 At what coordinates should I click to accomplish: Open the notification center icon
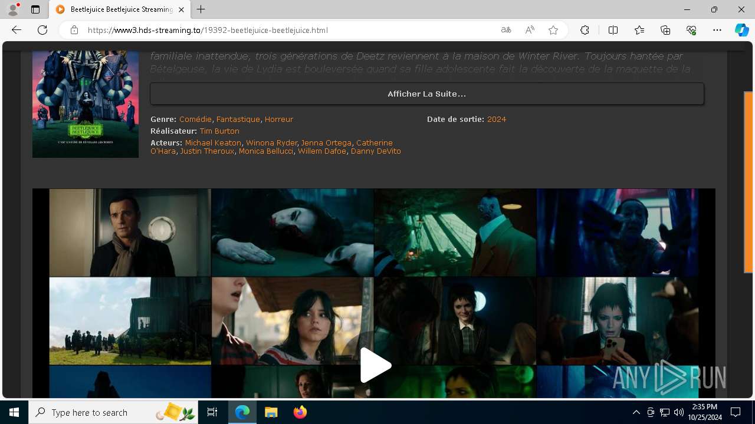point(736,412)
